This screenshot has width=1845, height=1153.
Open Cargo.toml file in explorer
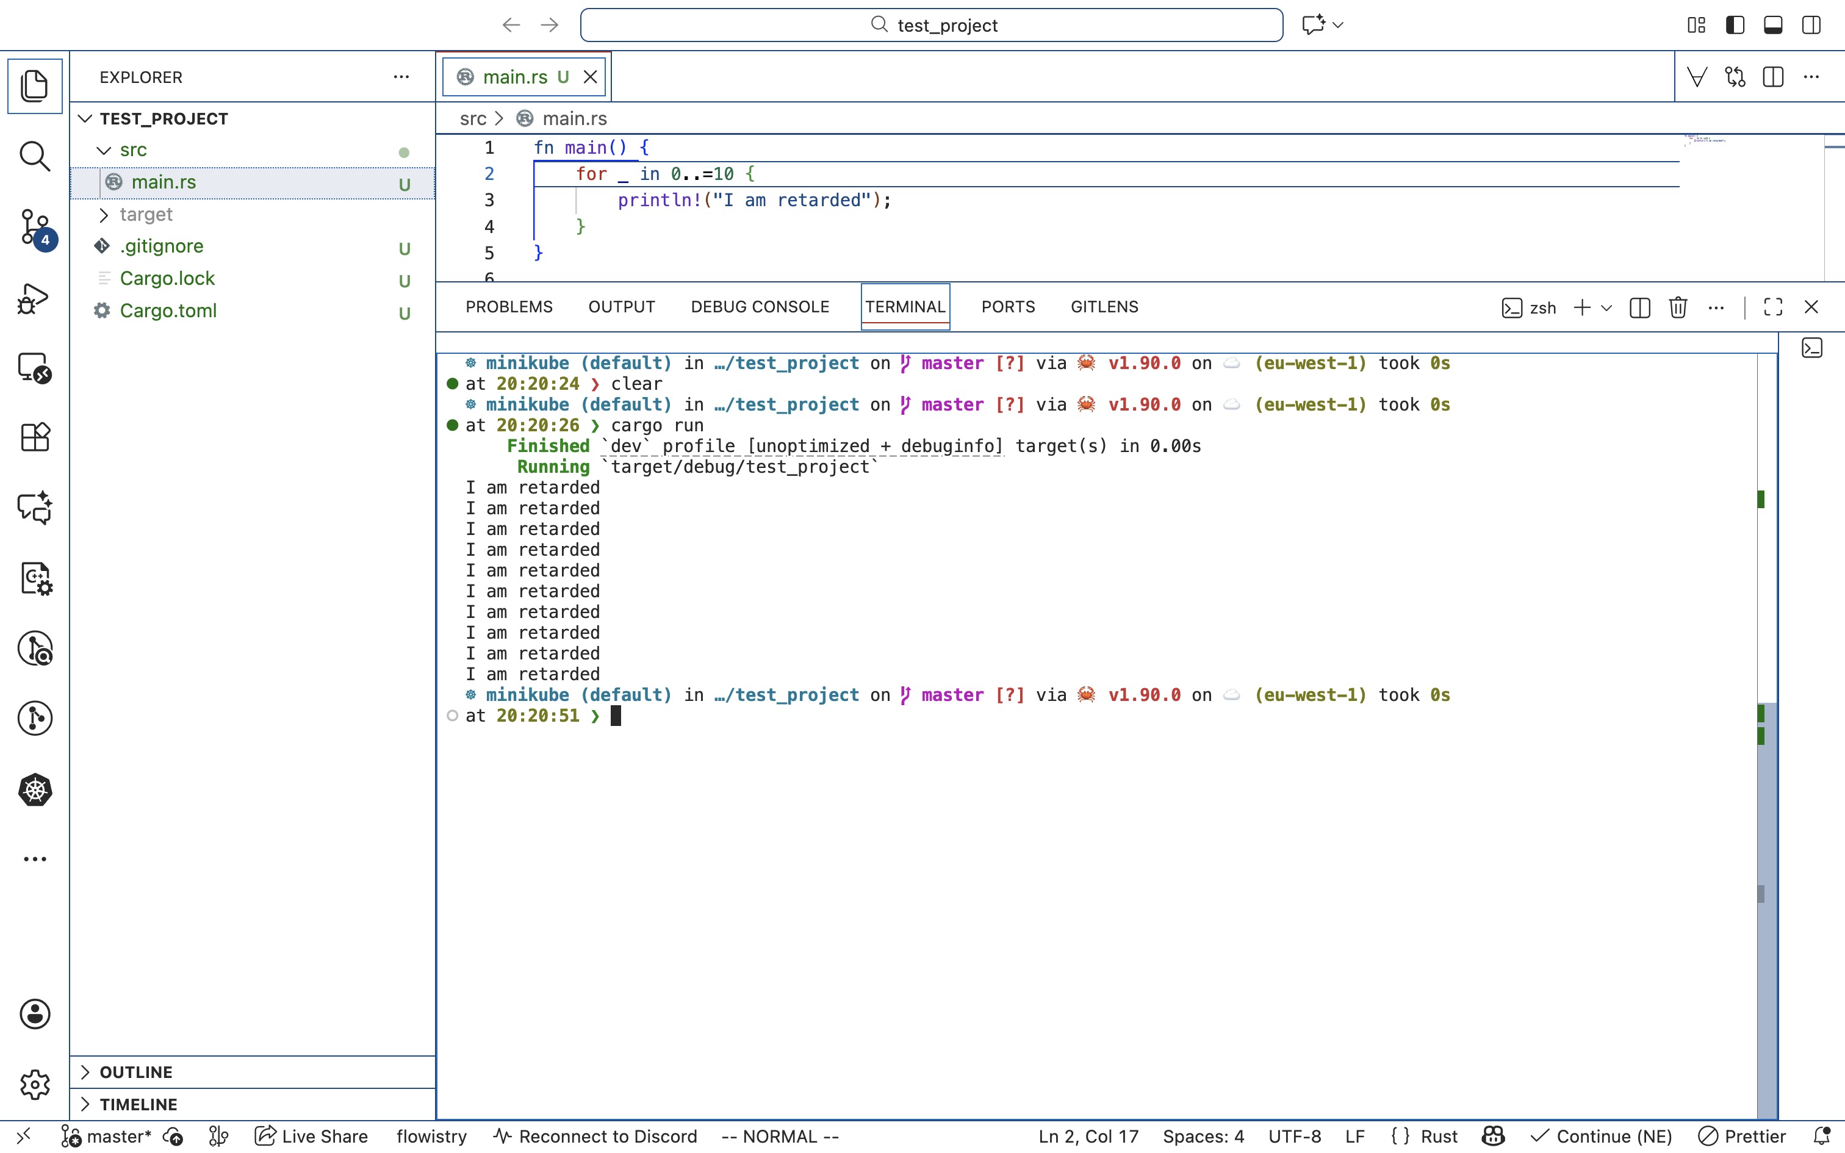[x=168, y=311]
